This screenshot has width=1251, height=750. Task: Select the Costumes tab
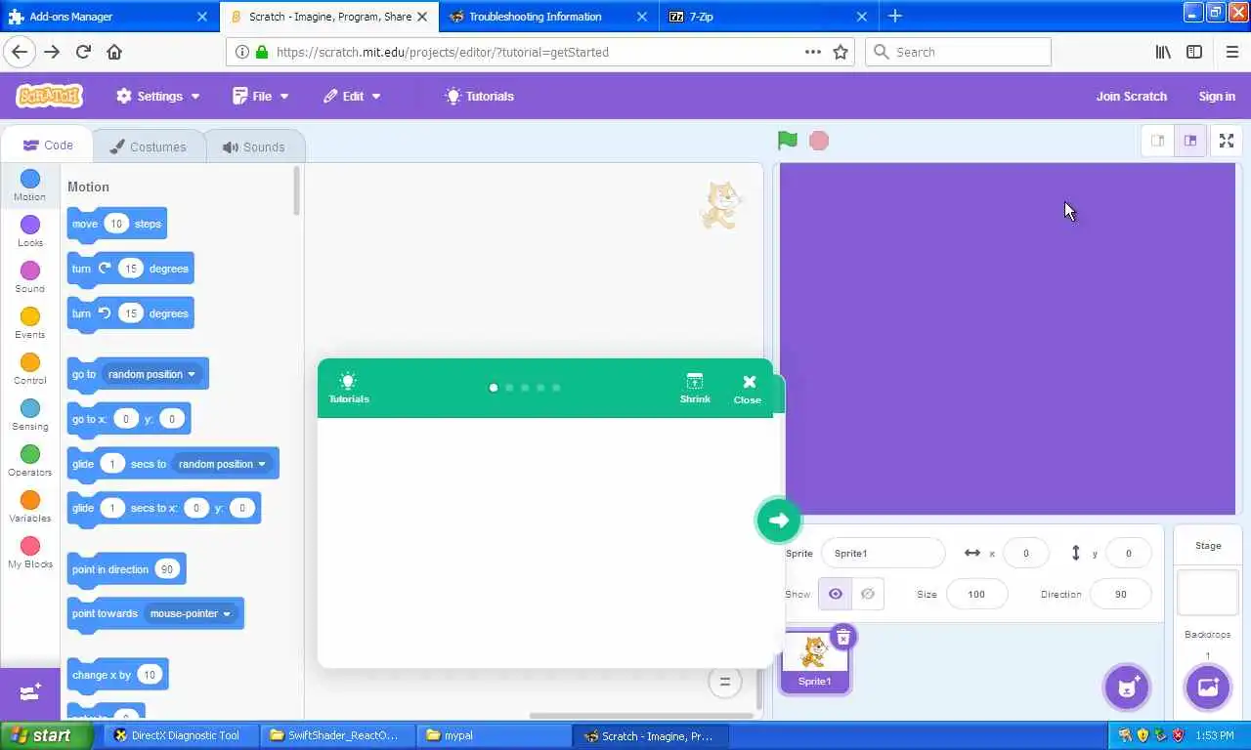149,146
